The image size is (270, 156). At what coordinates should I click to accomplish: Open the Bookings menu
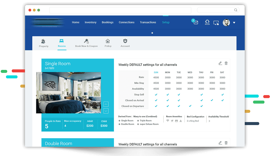107,22
